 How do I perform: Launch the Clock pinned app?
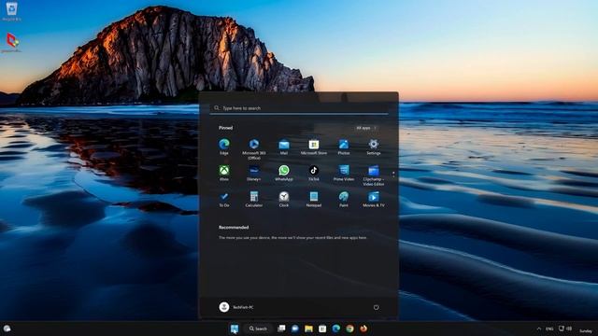coord(284,199)
